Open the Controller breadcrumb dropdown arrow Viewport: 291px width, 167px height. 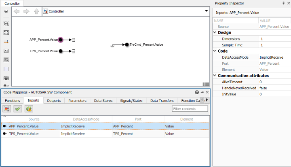tap(206, 11)
